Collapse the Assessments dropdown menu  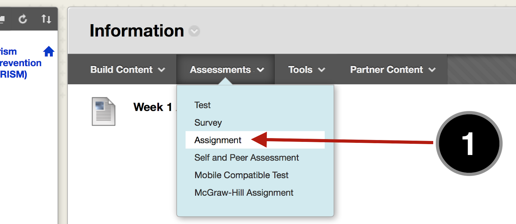tap(227, 70)
